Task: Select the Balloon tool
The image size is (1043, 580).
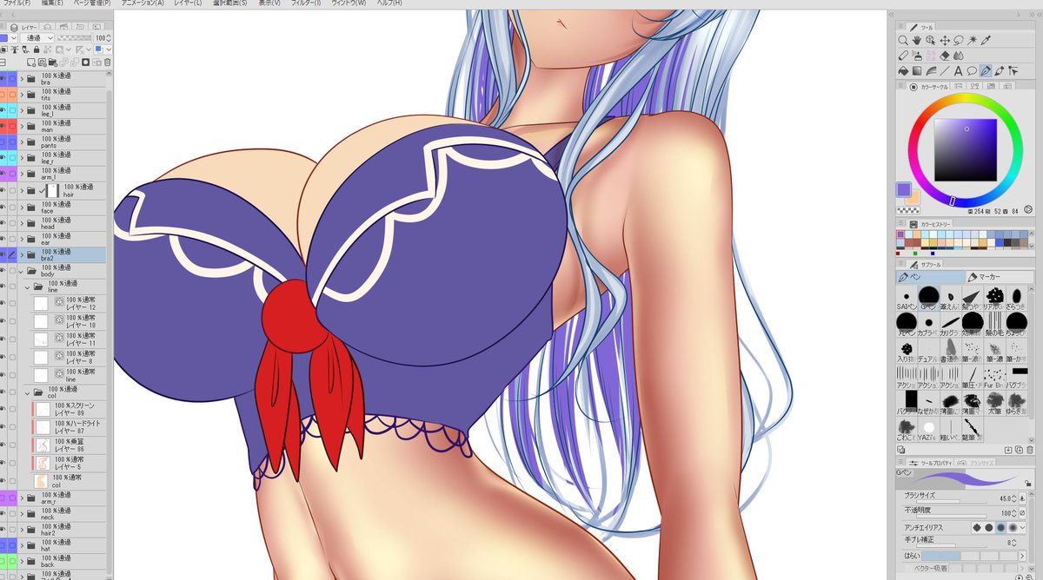Action: point(972,71)
